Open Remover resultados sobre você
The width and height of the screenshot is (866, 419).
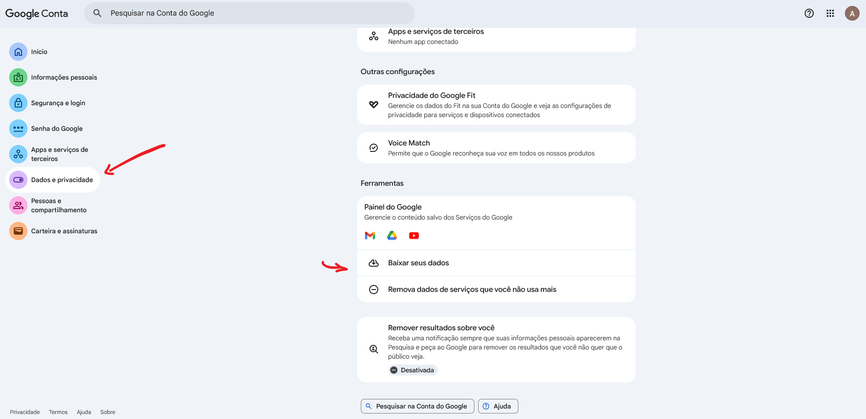coord(496,349)
